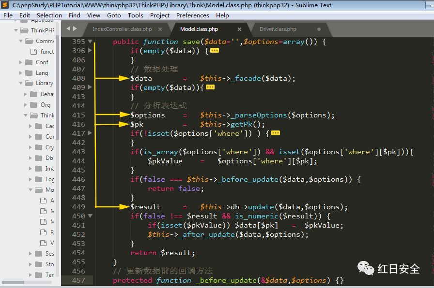Select the Conf folder icon
Image resolution: width=434 pixels, height=288 pixels.
pyautogui.click(x=29, y=62)
